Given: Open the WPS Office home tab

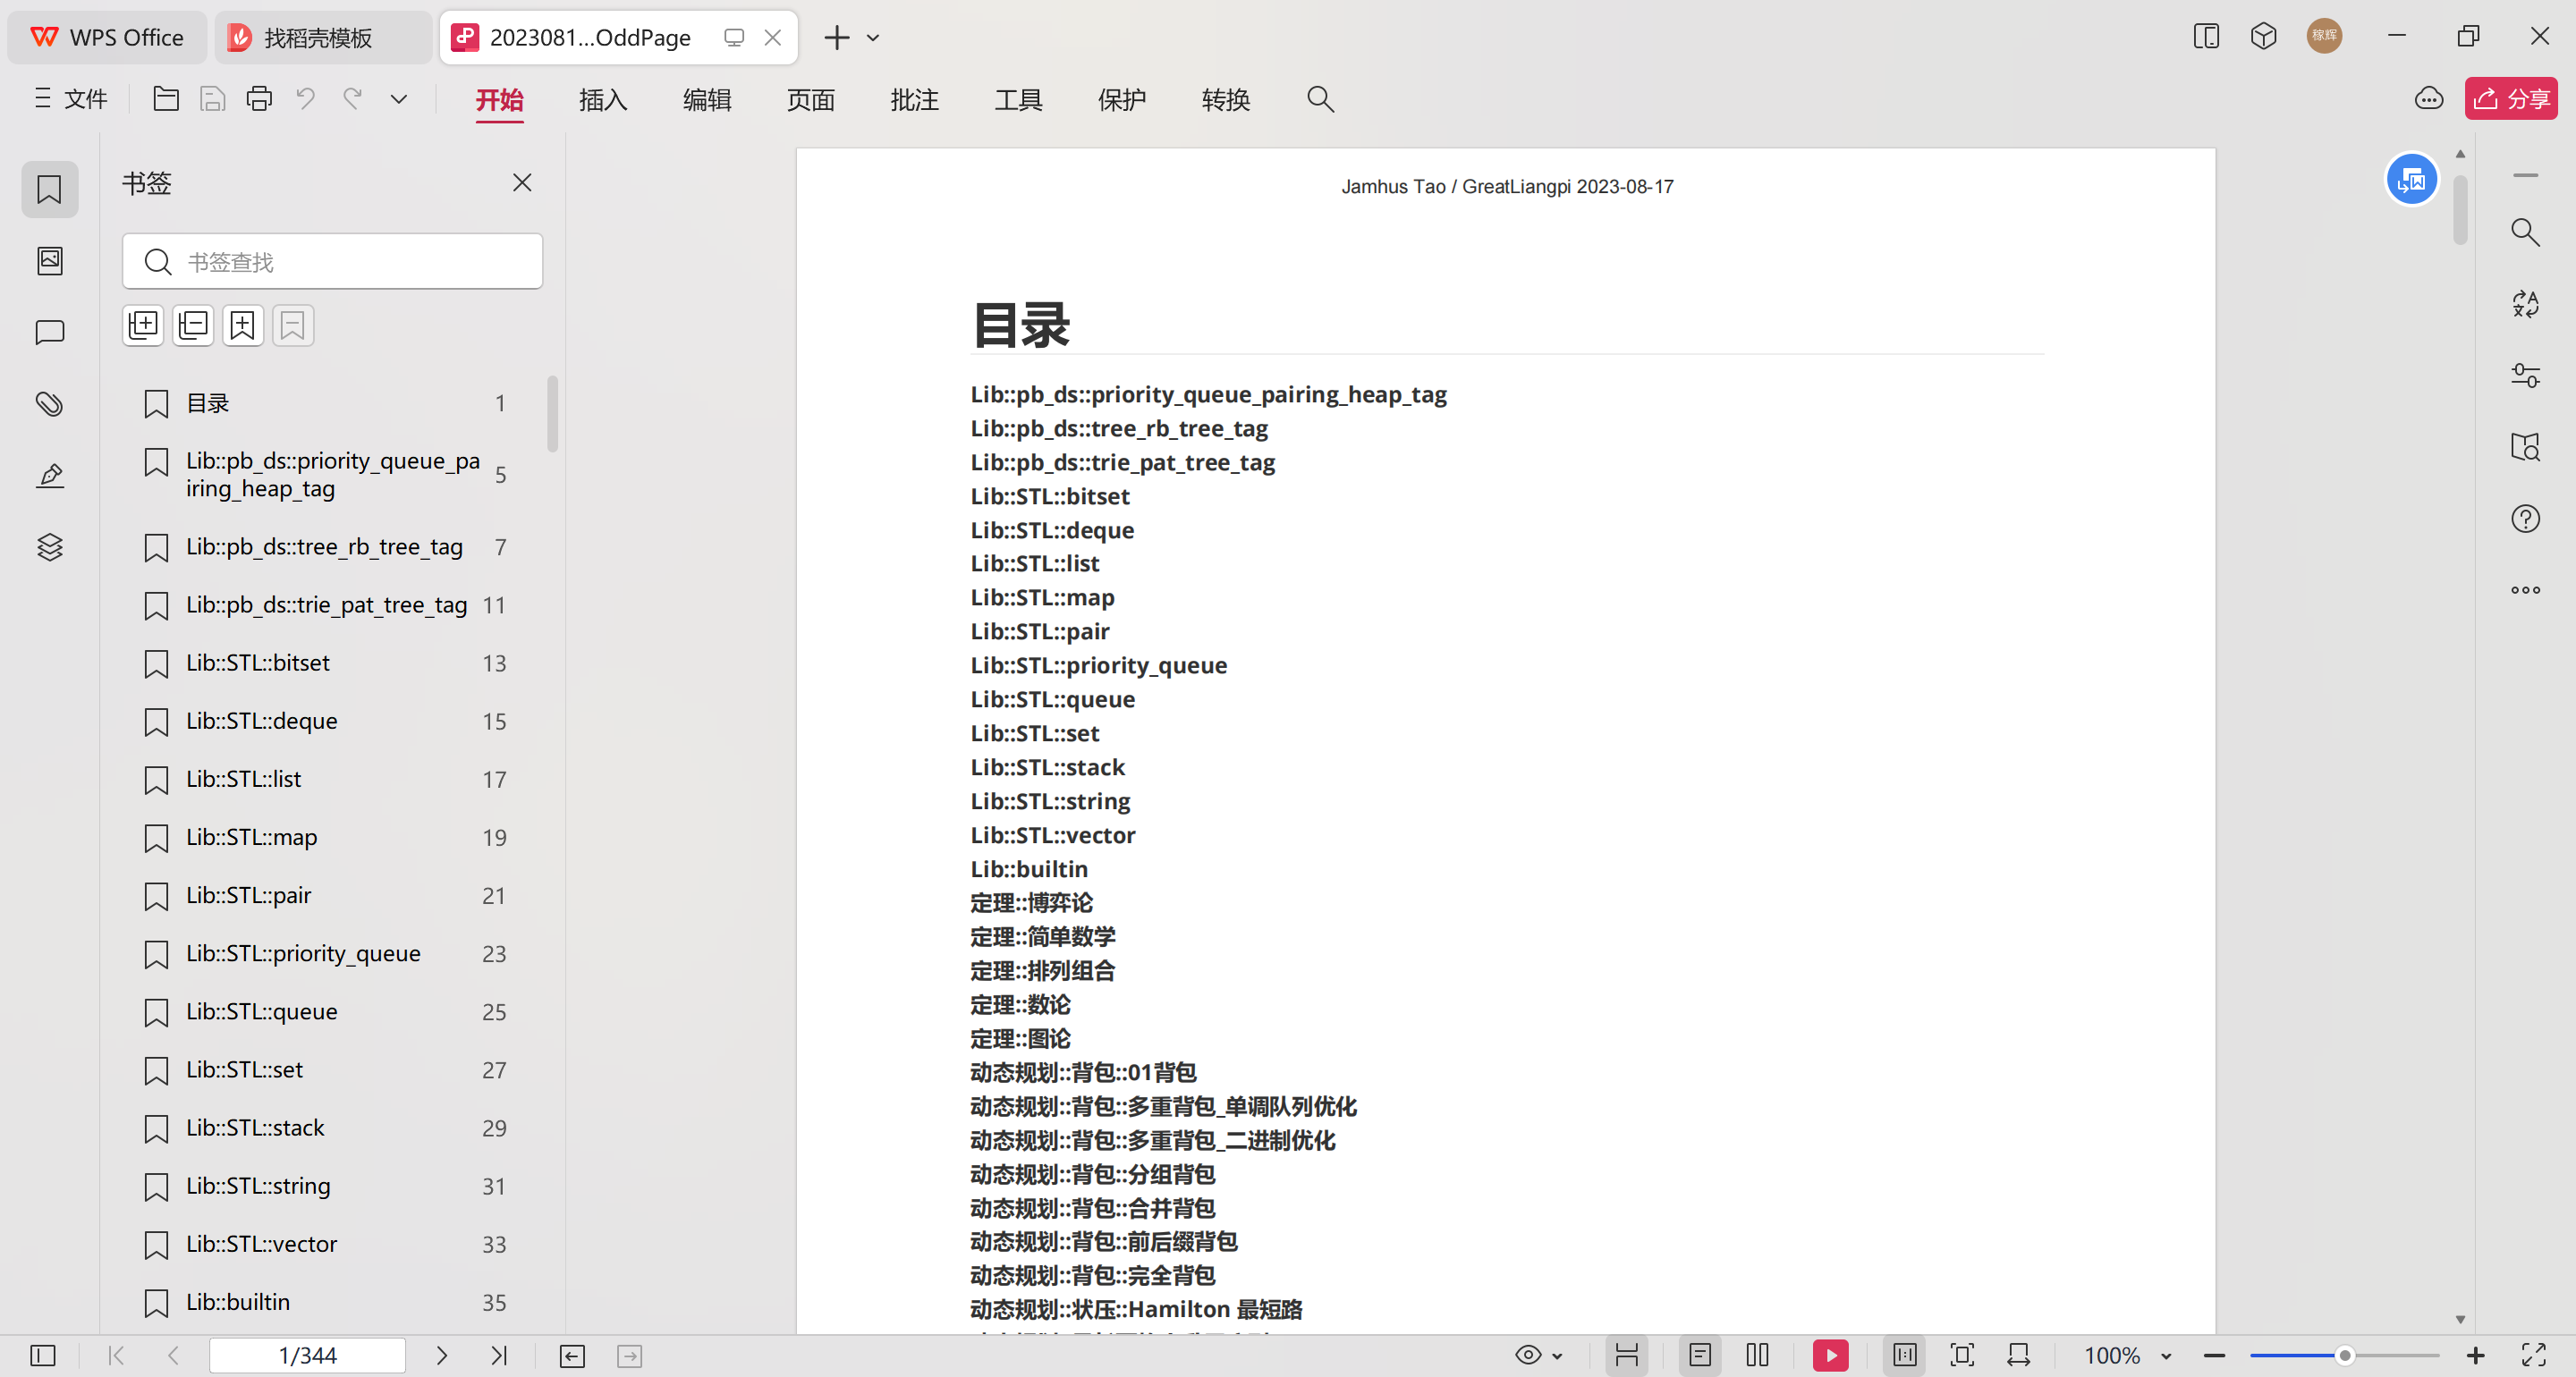Looking at the screenshot, I should tap(107, 37).
